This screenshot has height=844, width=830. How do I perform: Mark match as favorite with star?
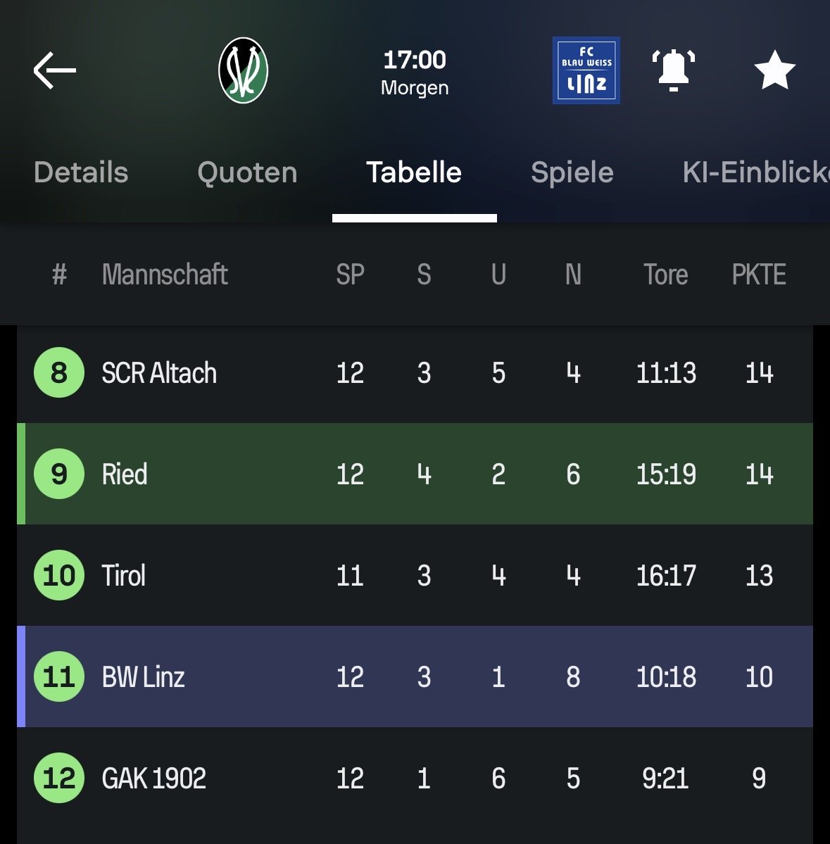774,70
